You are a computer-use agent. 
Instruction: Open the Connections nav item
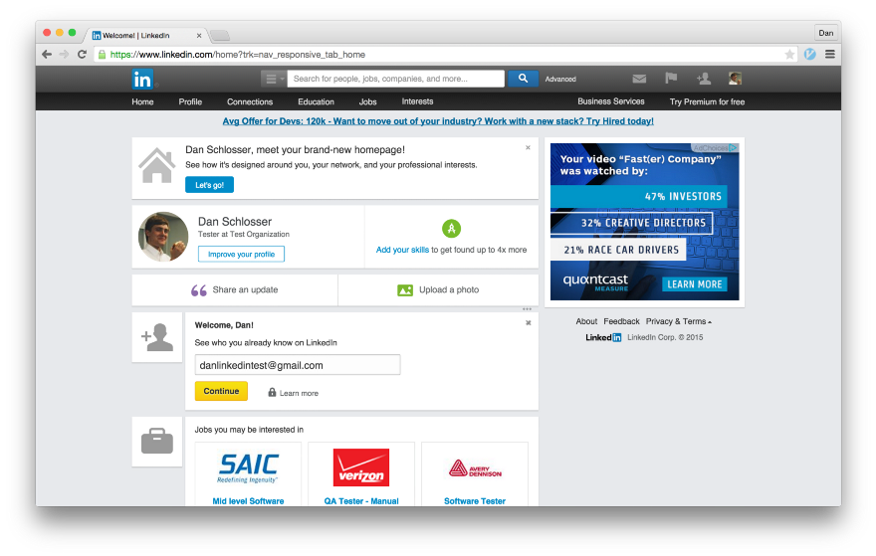pos(250,101)
